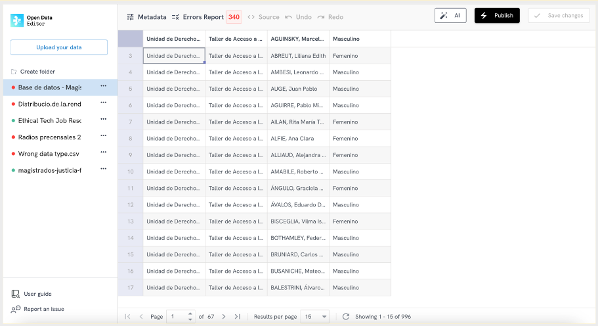Screen dimensions: 598x326
Task: Select the cell ÁNGULO, Graciela
Action: (298, 188)
